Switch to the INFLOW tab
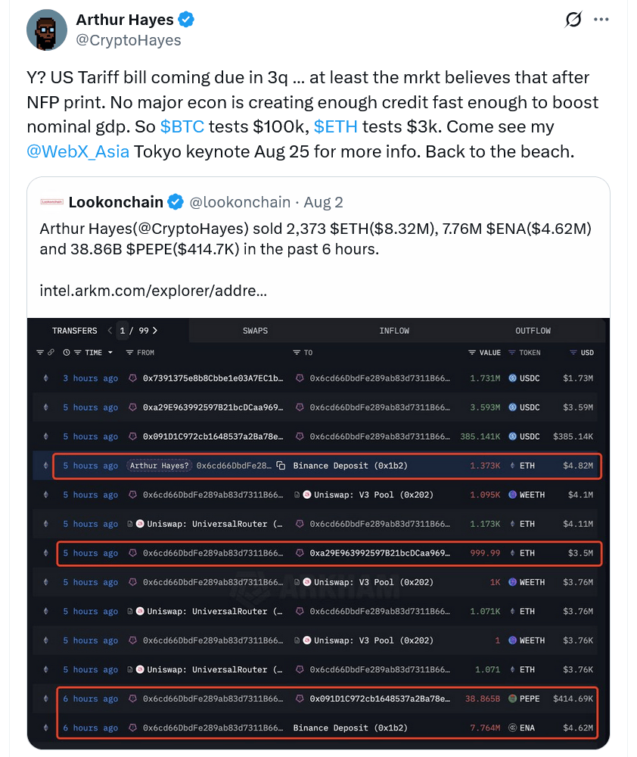Image resolution: width=637 pixels, height=757 pixels. 394,331
